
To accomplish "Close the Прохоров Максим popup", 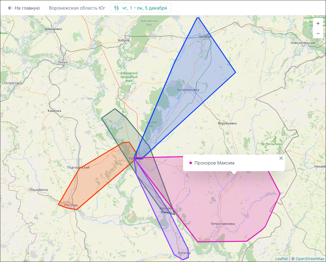I will pos(281,158).
